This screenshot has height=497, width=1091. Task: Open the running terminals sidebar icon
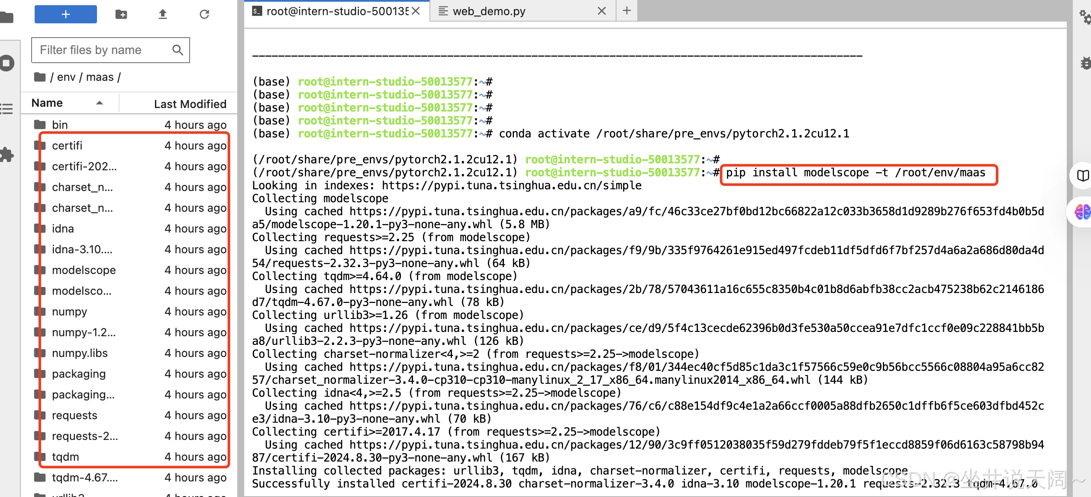click(6, 63)
